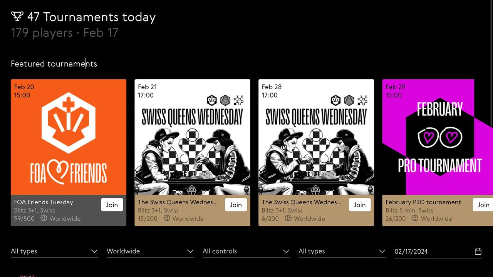Expand the first All types dropdown
The image size is (493, 277).
click(54, 251)
